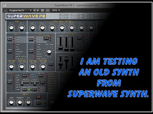Viewport: 153px width, 114px height.
Task: Click OSC 1 Single/Dual Detune knob
Action: (11, 66)
